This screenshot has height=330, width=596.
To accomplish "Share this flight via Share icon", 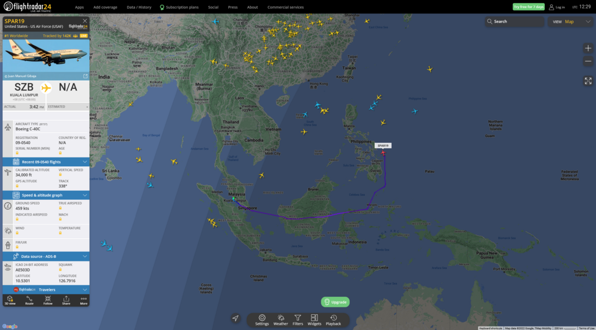I will [x=66, y=300].
